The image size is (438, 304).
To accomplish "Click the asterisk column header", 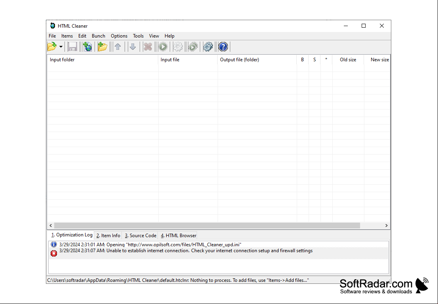I will (326, 60).
